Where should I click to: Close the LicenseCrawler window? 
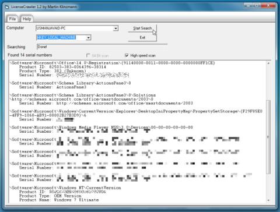pos(268,6)
